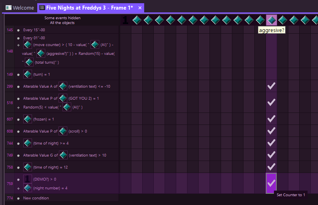Click 'New condition' in event line 774
The width and height of the screenshot is (318, 205).
coord(36,198)
